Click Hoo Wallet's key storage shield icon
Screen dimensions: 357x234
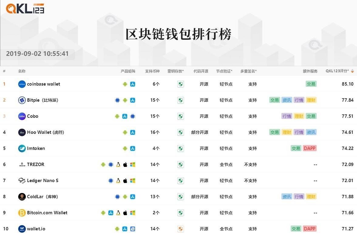pyautogui.click(x=181, y=132)
